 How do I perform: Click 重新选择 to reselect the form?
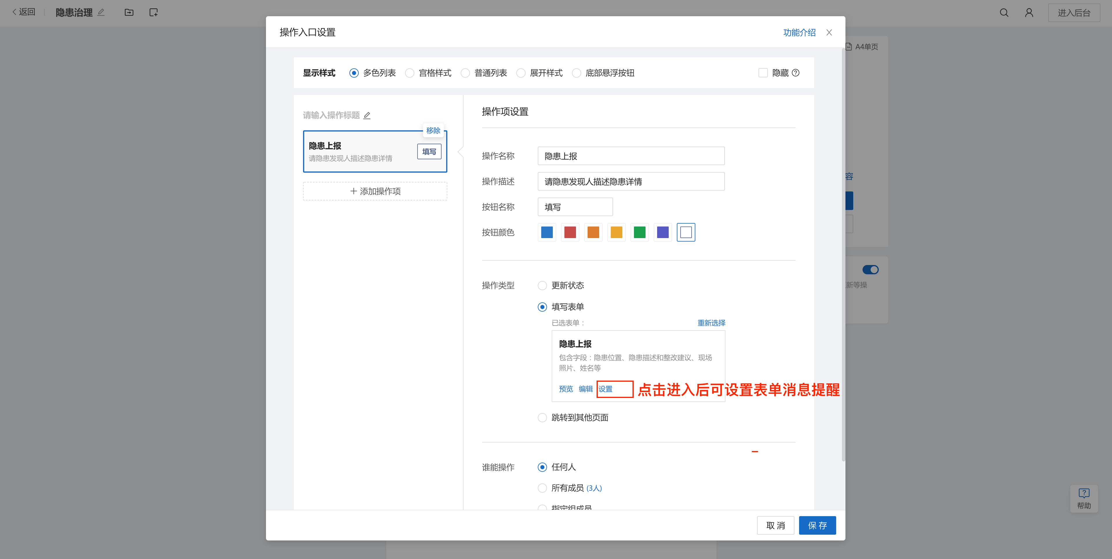pos(711,323)
